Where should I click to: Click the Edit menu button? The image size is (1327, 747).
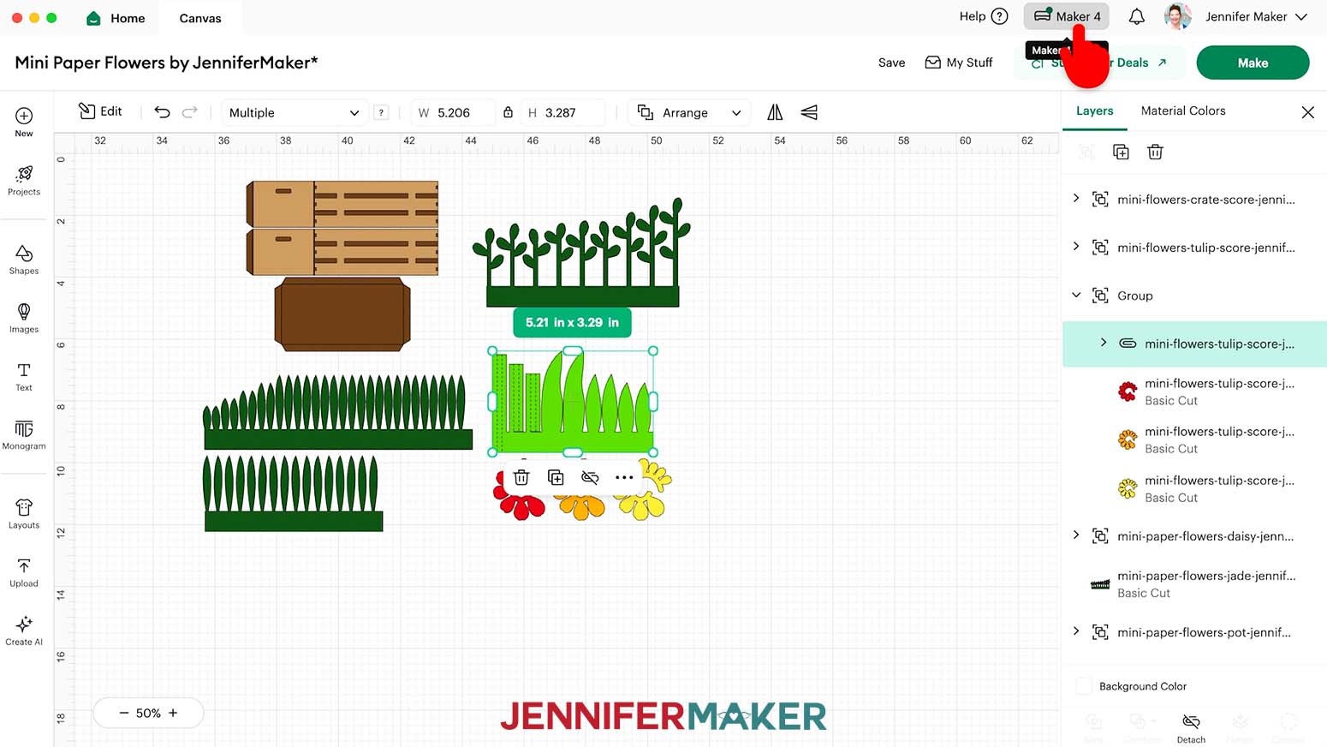(100, 111)
